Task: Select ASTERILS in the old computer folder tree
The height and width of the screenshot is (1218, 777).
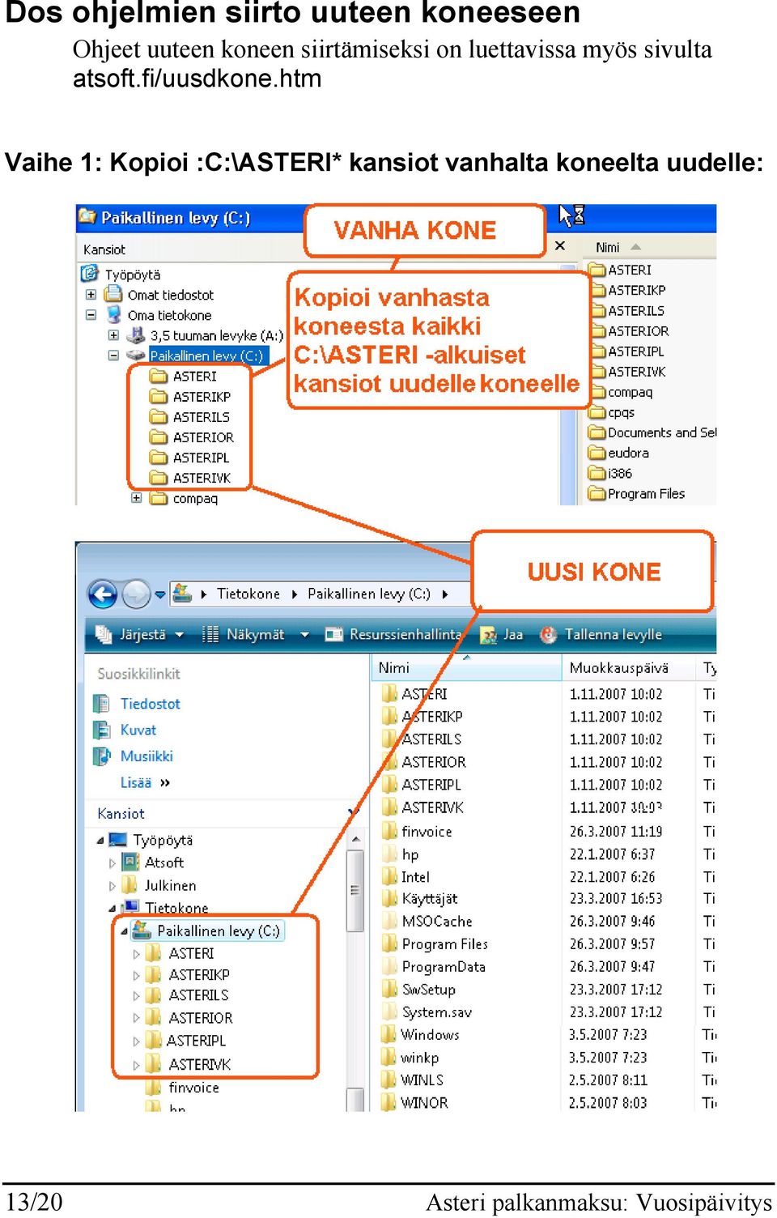Action: pyautogui.click(x=201, y=417)
